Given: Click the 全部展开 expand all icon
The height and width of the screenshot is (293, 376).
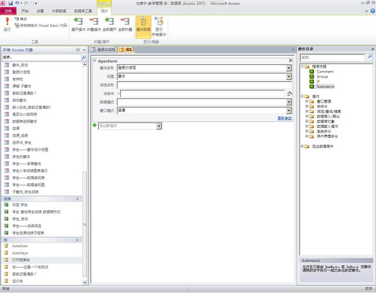Looking at the screenshot, I should coord(109,23).
